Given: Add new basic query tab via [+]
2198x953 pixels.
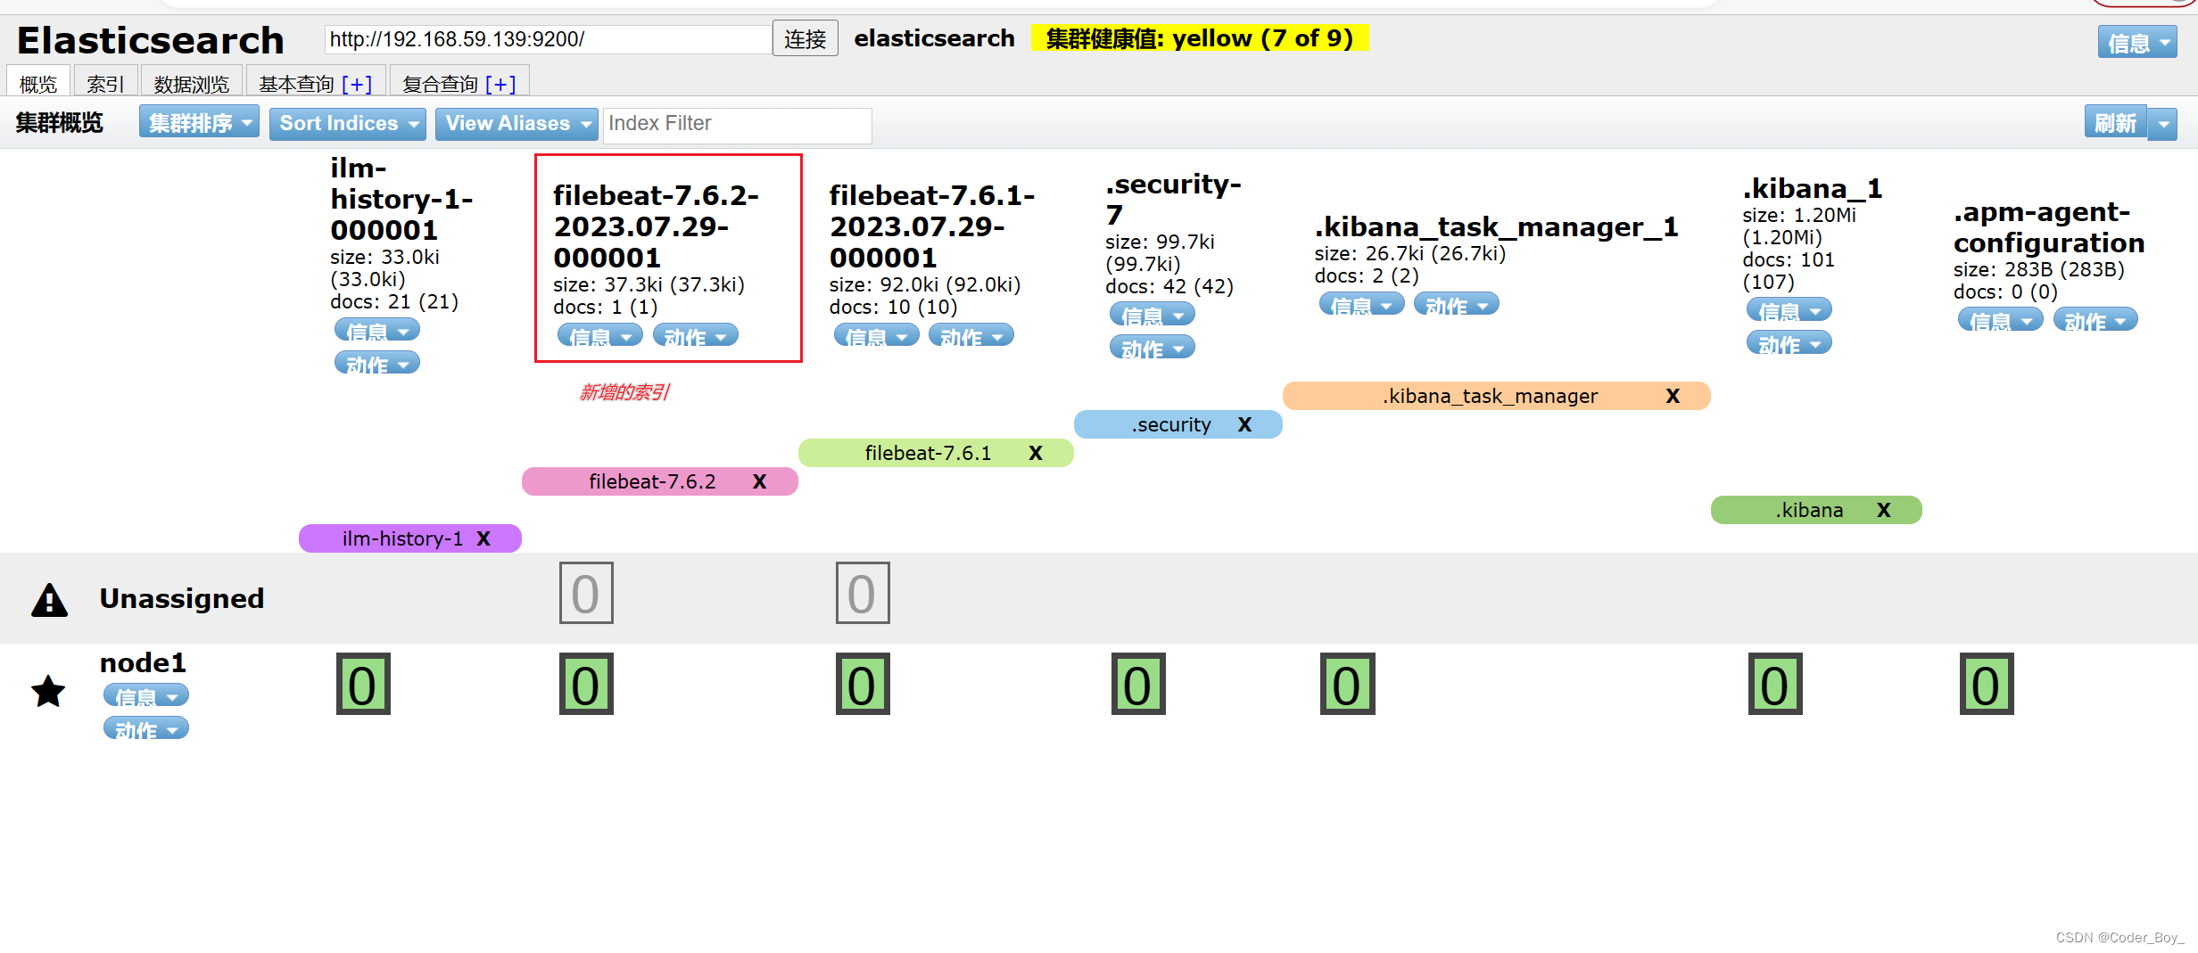Looking at the screenshot, I should pyautogui.click(x=357, y=84).
